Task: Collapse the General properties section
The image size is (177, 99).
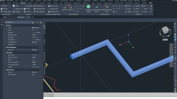Action: [40, 25]
